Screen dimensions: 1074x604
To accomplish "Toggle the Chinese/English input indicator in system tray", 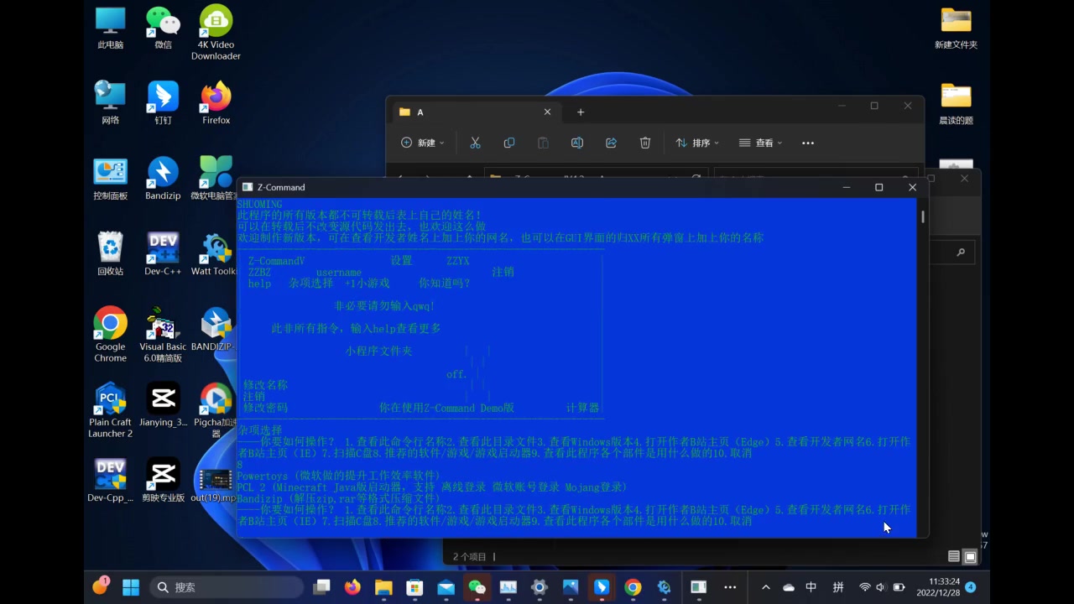I will click(x=811, y=587).
